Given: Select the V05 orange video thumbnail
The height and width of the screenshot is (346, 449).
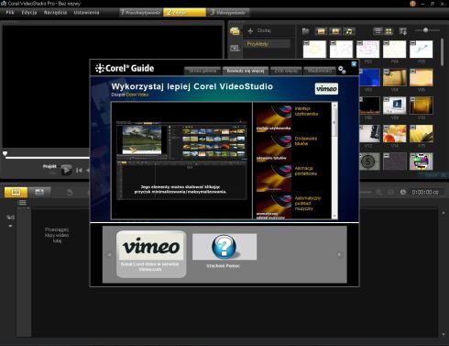Looking at the screenshot, I should click(422, 77).
